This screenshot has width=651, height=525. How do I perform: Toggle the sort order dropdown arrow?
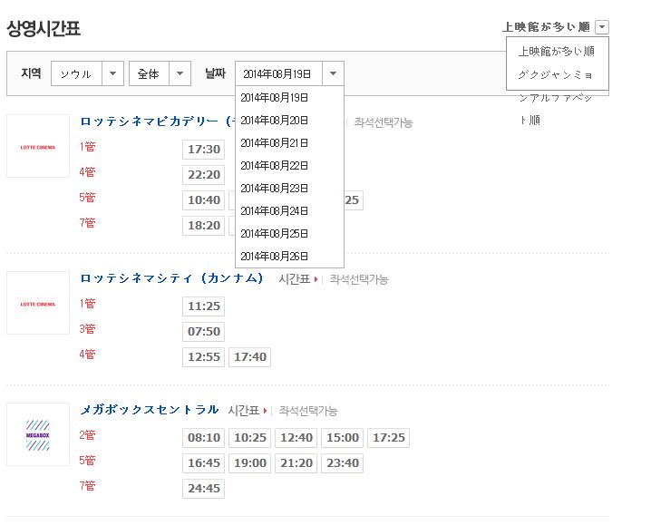coord(602,28)
